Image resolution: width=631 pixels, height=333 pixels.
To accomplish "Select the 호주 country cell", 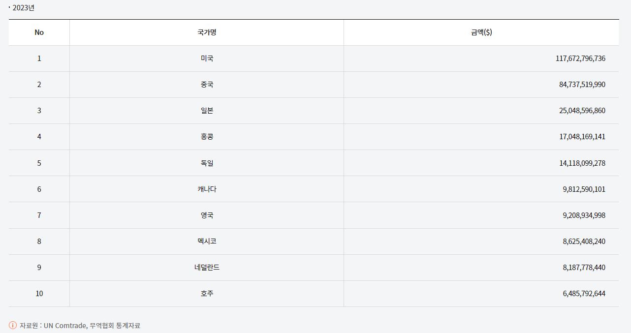I will click(207, 294).
